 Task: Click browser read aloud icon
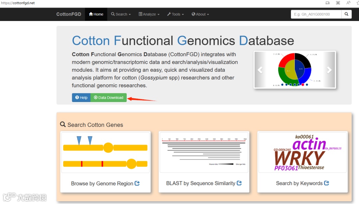click(348, 3)
